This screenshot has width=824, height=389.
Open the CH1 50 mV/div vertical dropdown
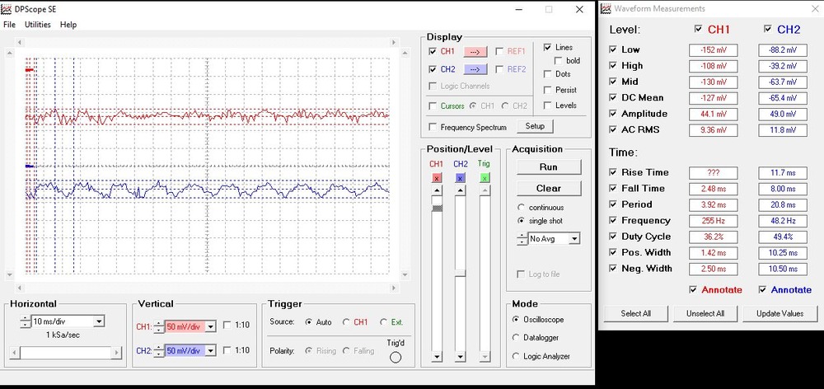(x=210, y=326)
